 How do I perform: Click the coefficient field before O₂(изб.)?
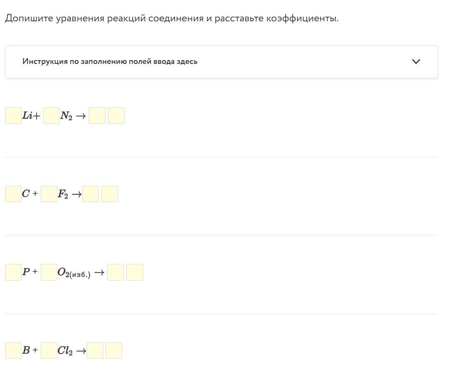(49, 272)
